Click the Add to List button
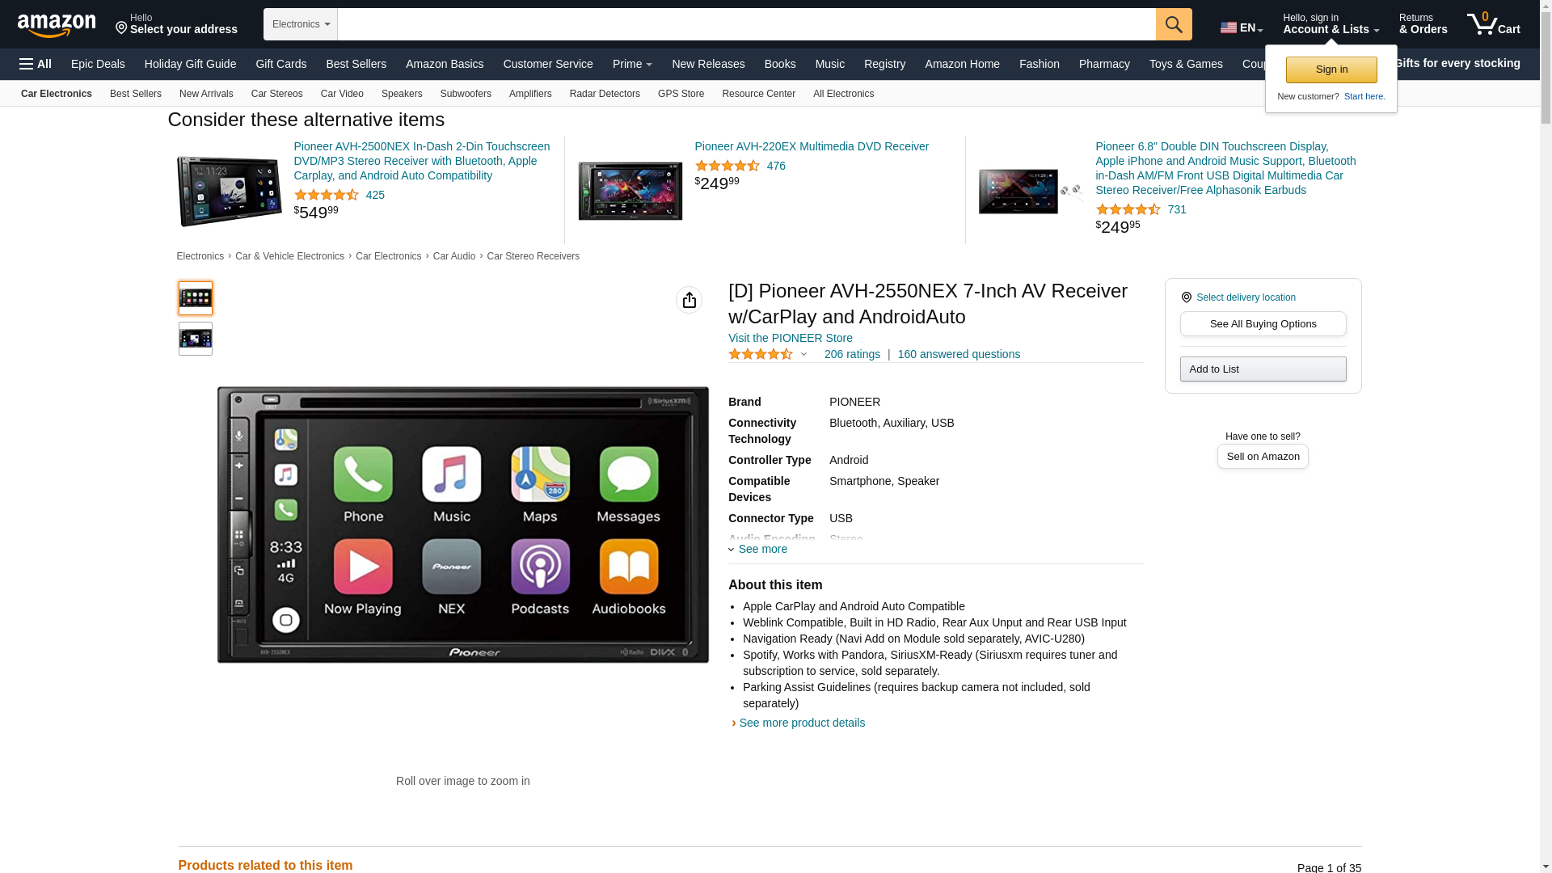 1262,369
